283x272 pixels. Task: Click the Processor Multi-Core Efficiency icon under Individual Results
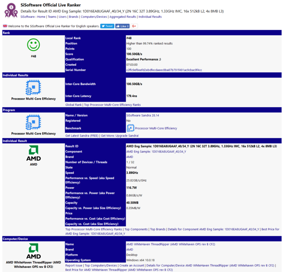point(33,88)
